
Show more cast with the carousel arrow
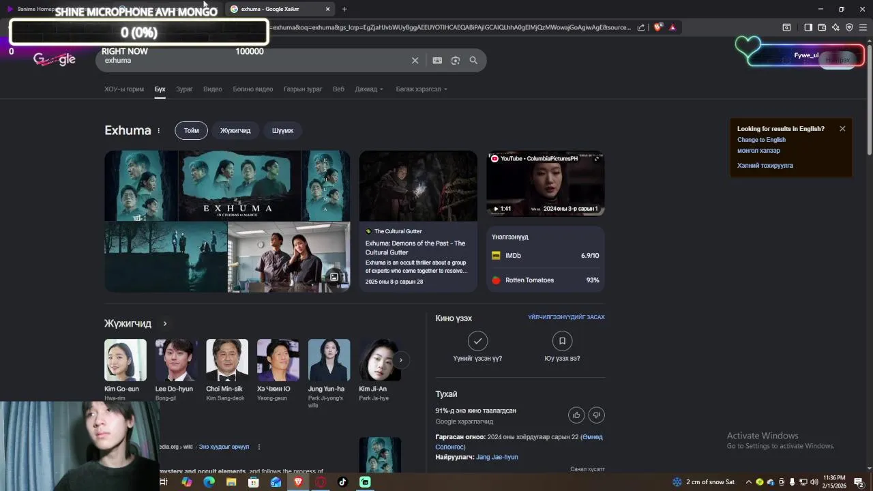pyautogui.click(x=401, y=360)
